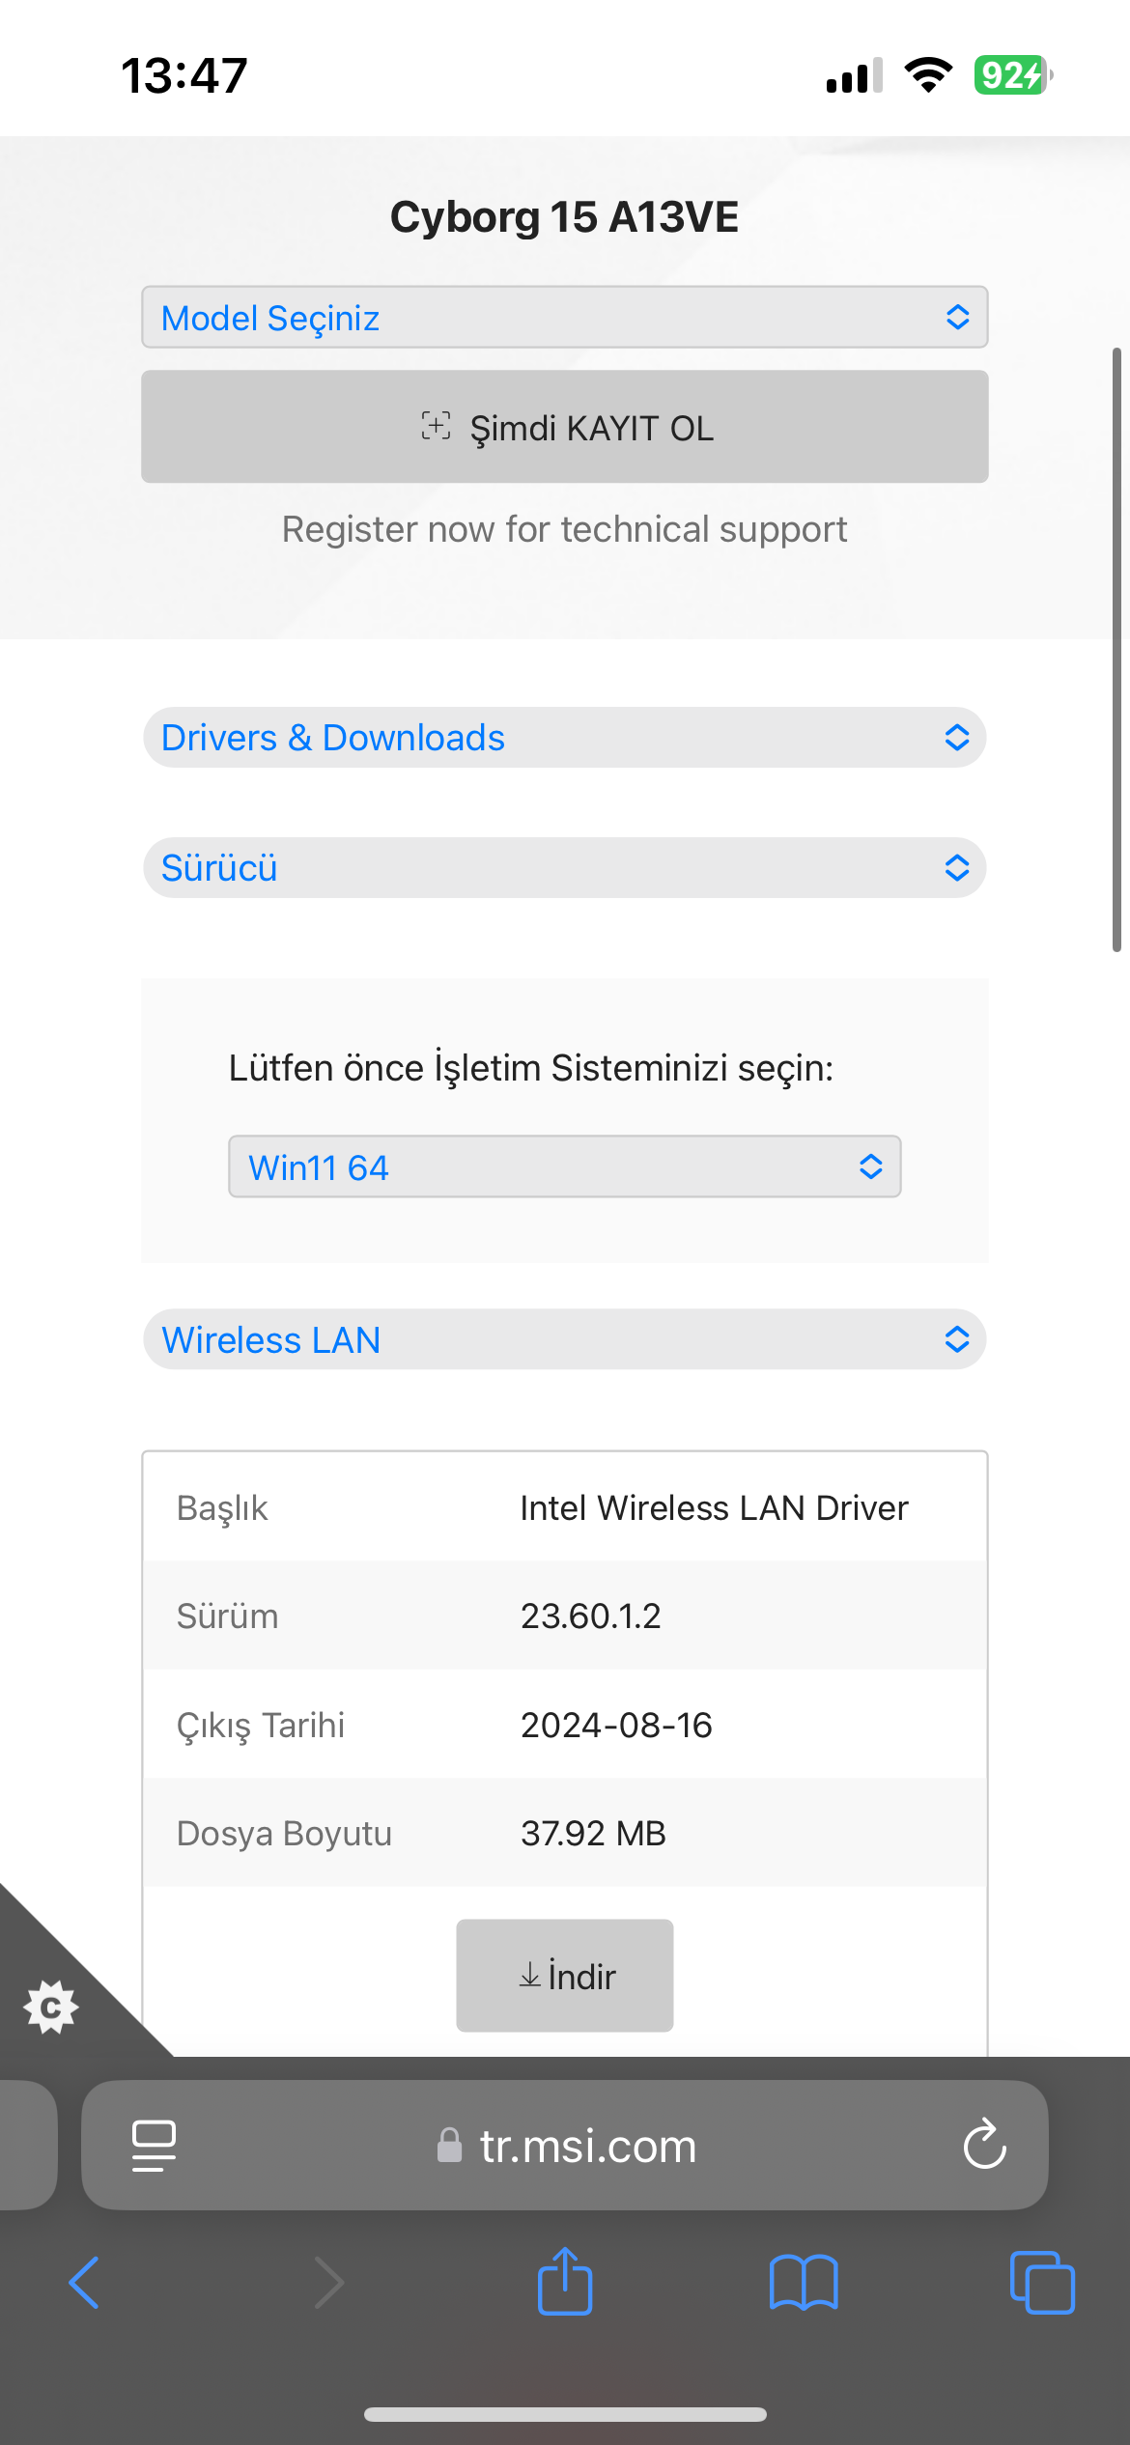Select release date 2024-08-16
The height and width of the screenshot is (2445, 1130).
coord(617,1725)
